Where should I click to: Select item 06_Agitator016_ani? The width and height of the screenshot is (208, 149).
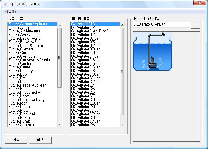click(x=95, y=67)
